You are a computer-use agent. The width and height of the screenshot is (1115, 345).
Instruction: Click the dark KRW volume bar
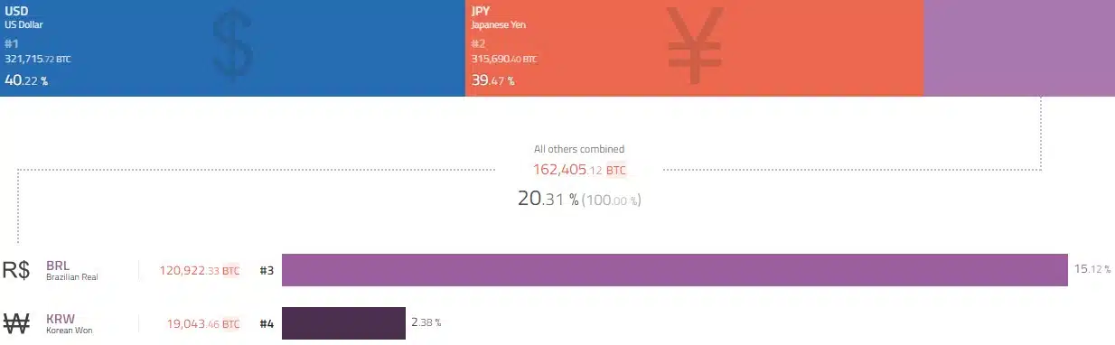343,323
